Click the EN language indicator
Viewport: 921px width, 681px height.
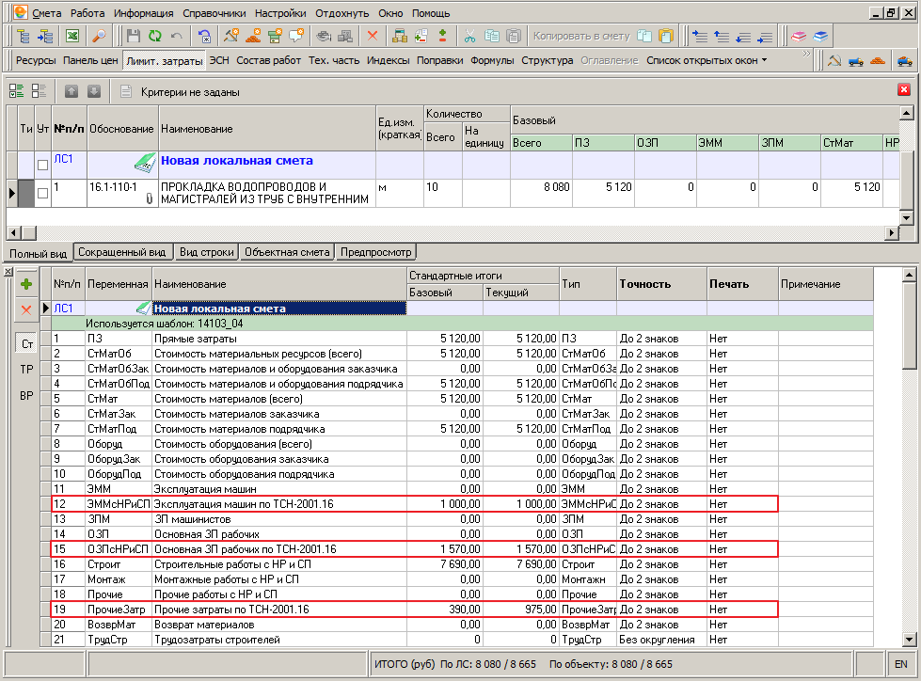coord(901,665)
